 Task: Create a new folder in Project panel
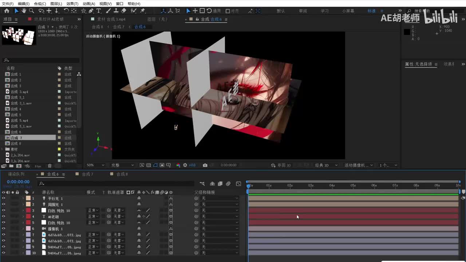click(12, 166)
